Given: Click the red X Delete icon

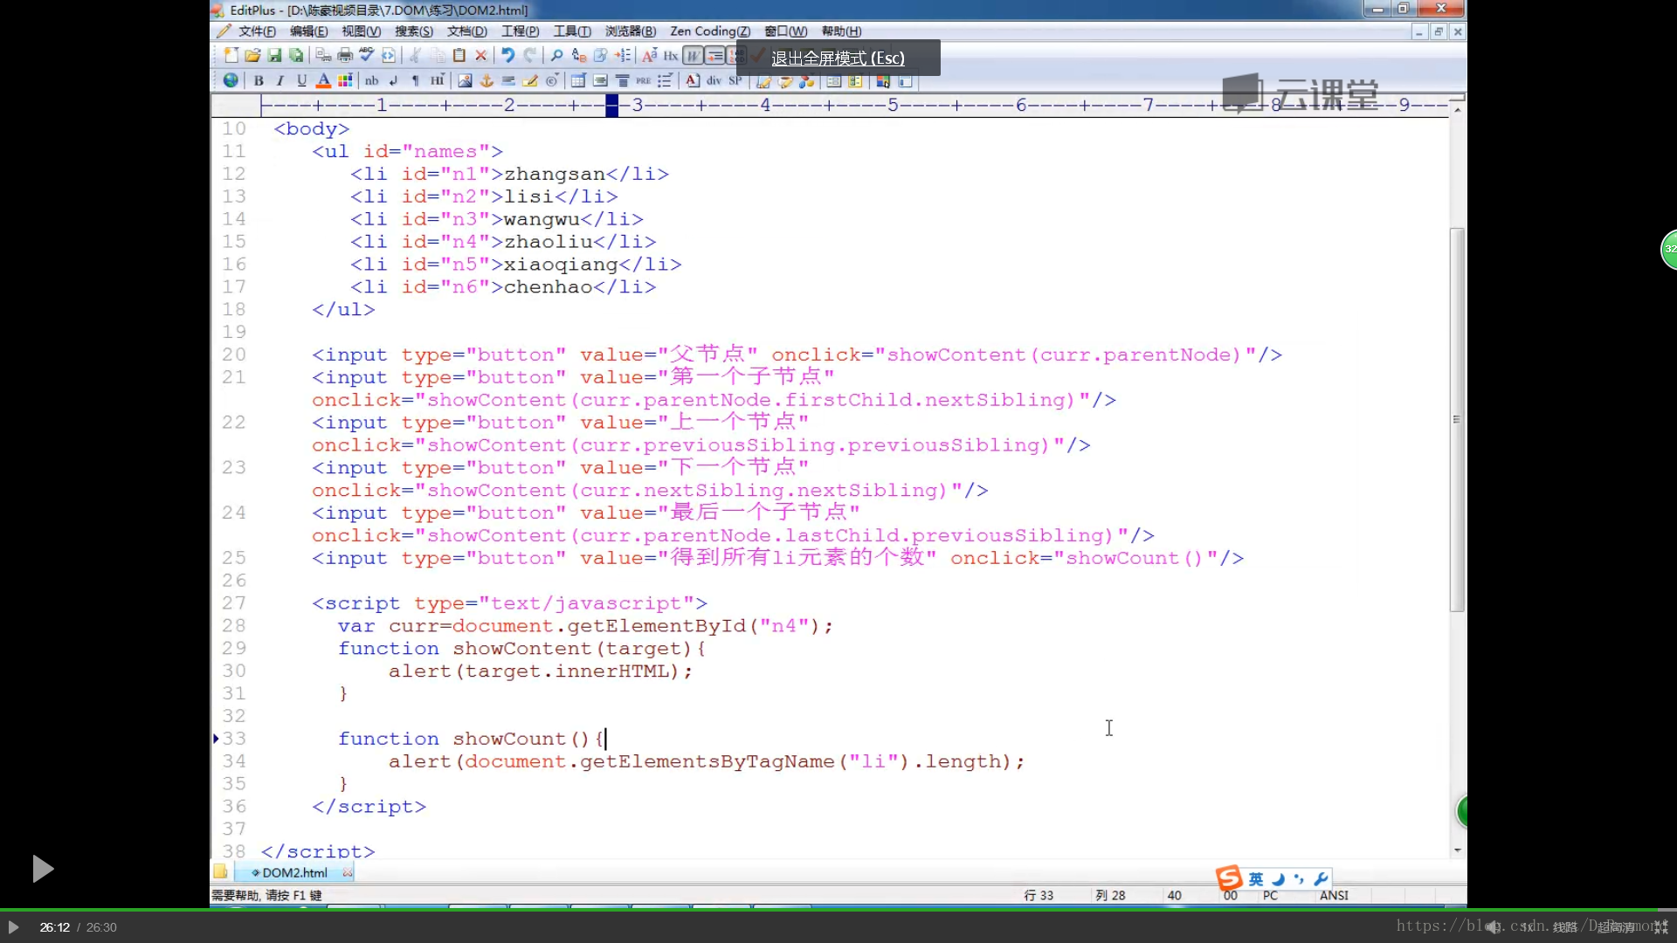Looking at the screenshot, I should [480, 55].
